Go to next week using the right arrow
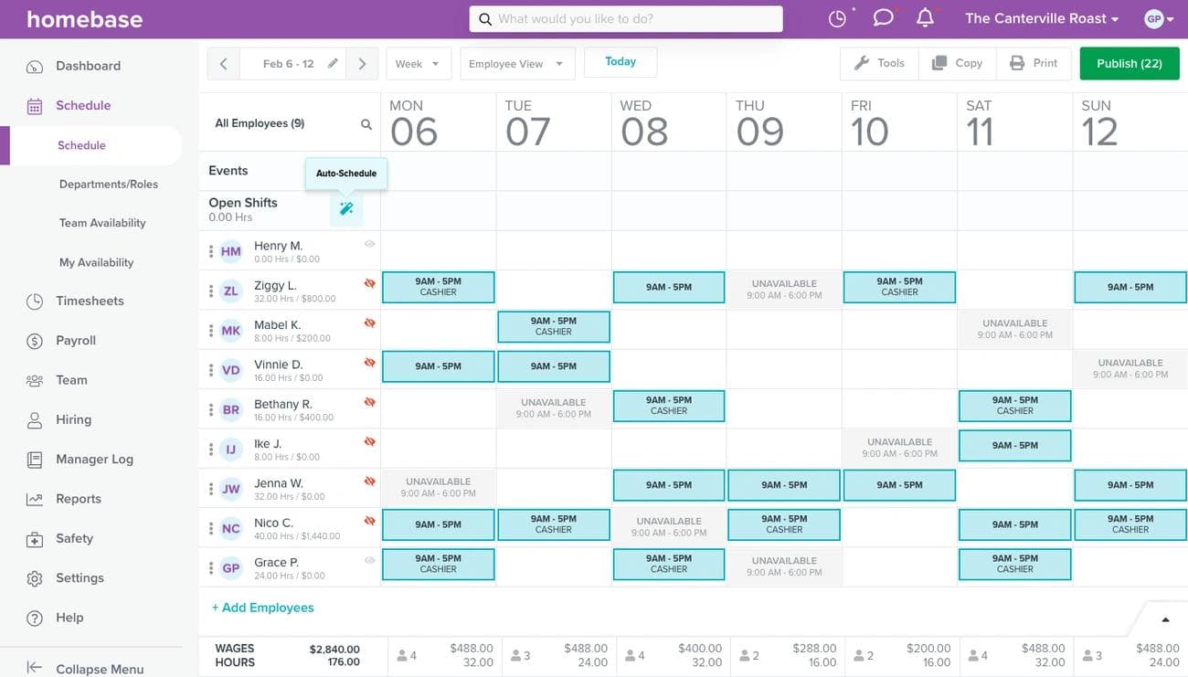 362,64
